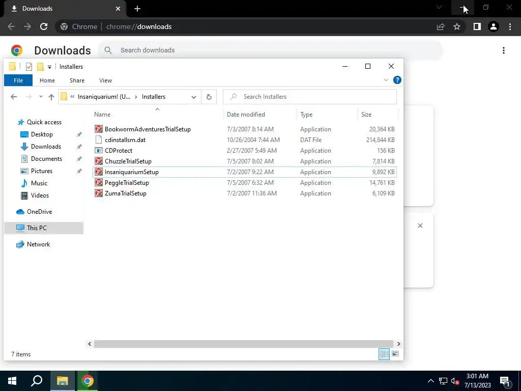Close the Downloads Chrome tab

click(118, 9)
